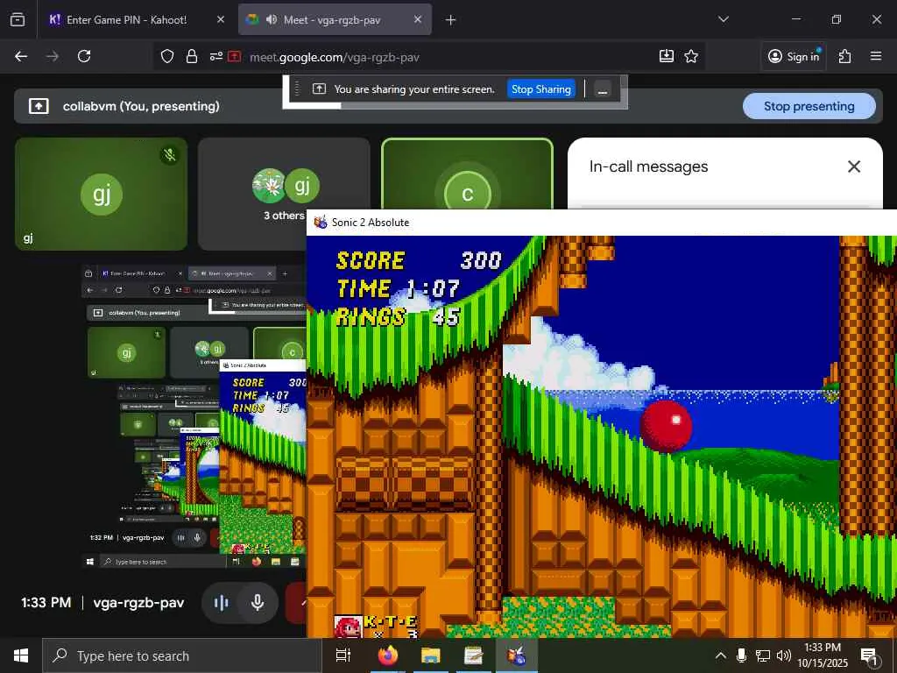Open the Windows Start menu
This screenshot has height=673, width=897.
[21, 655]
